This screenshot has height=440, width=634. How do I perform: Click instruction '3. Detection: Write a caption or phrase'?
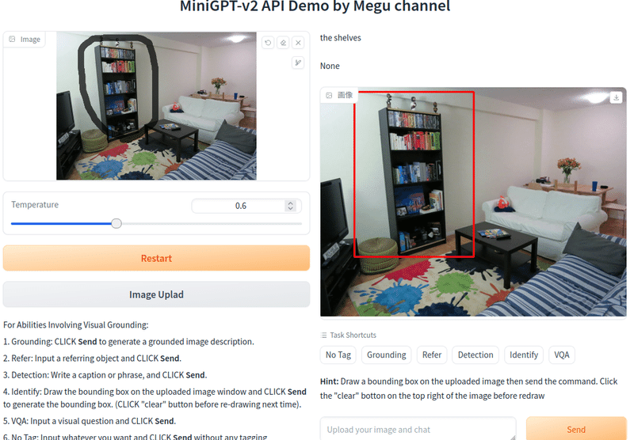click(105, 375)
